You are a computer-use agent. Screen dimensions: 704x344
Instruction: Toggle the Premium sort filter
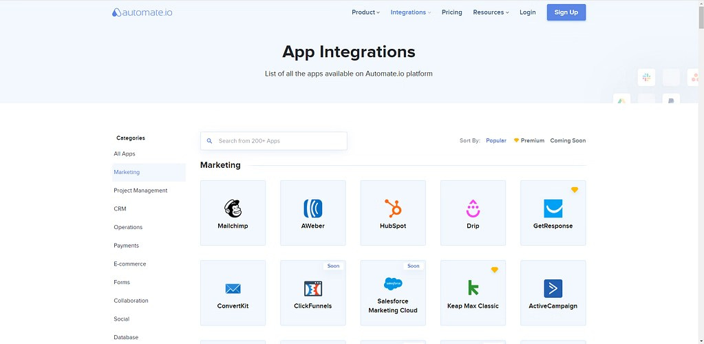[529, 140]
